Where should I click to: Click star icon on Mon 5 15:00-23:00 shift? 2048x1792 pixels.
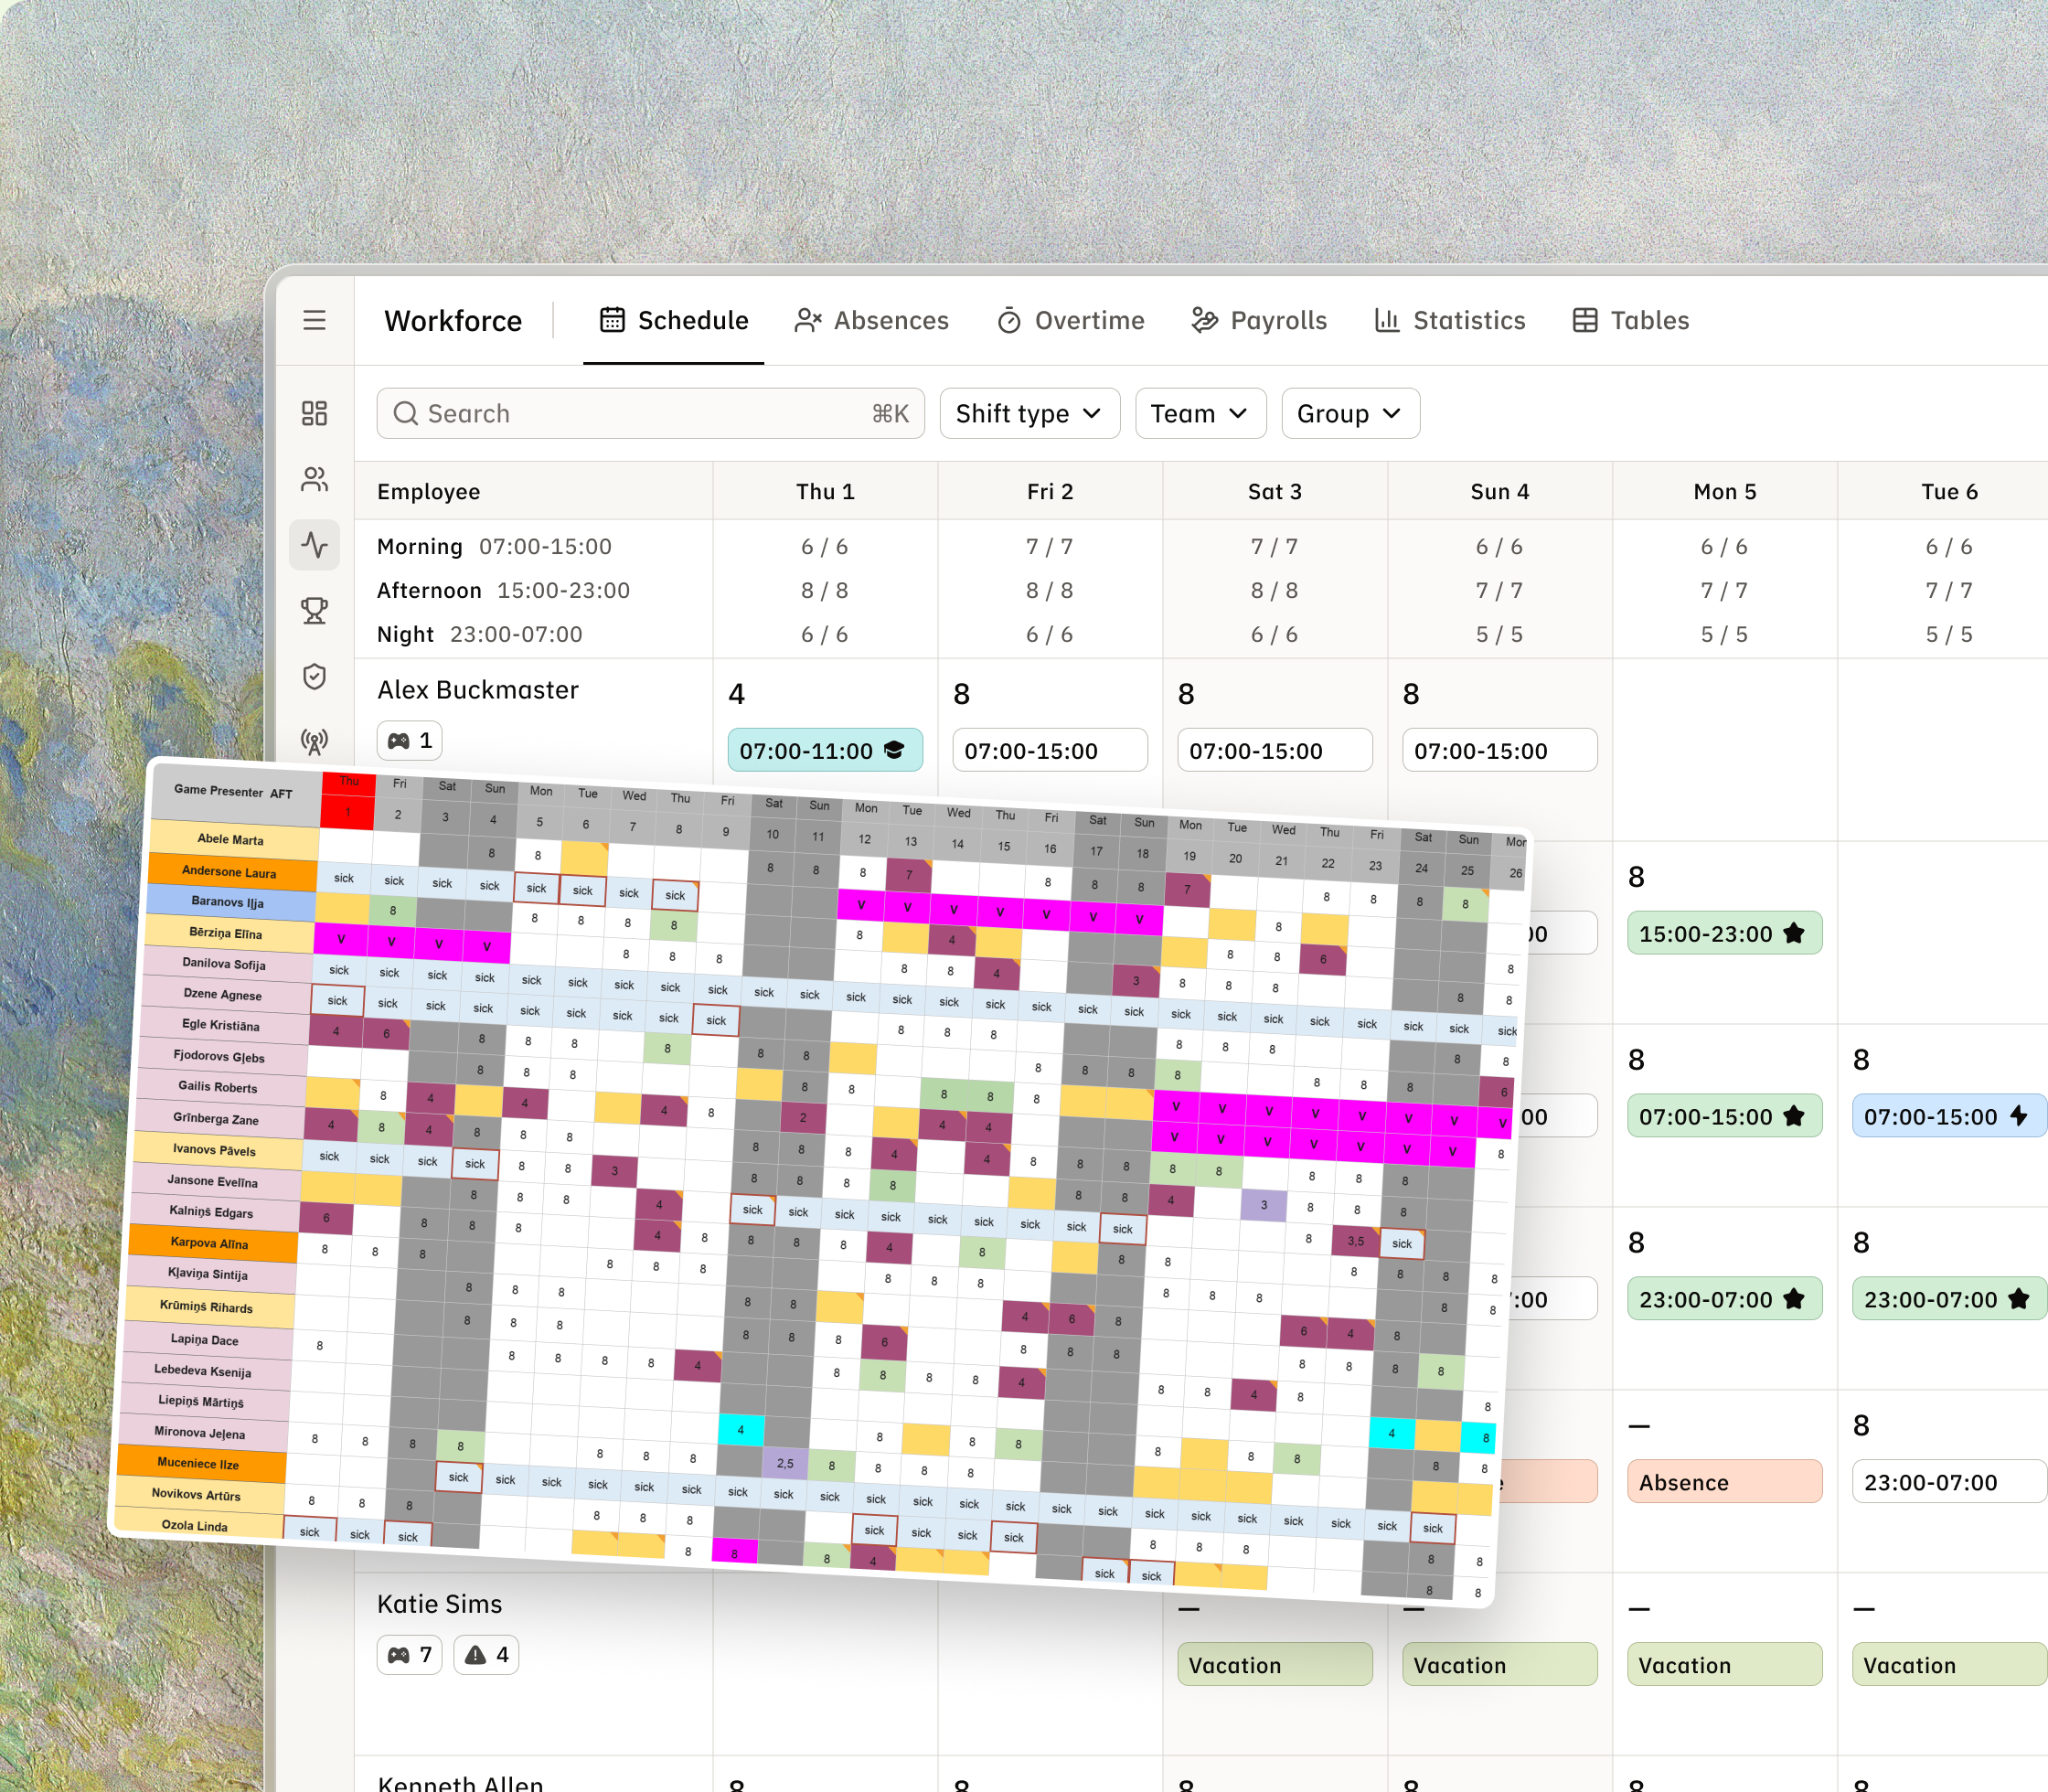[x=1794, y=932]
